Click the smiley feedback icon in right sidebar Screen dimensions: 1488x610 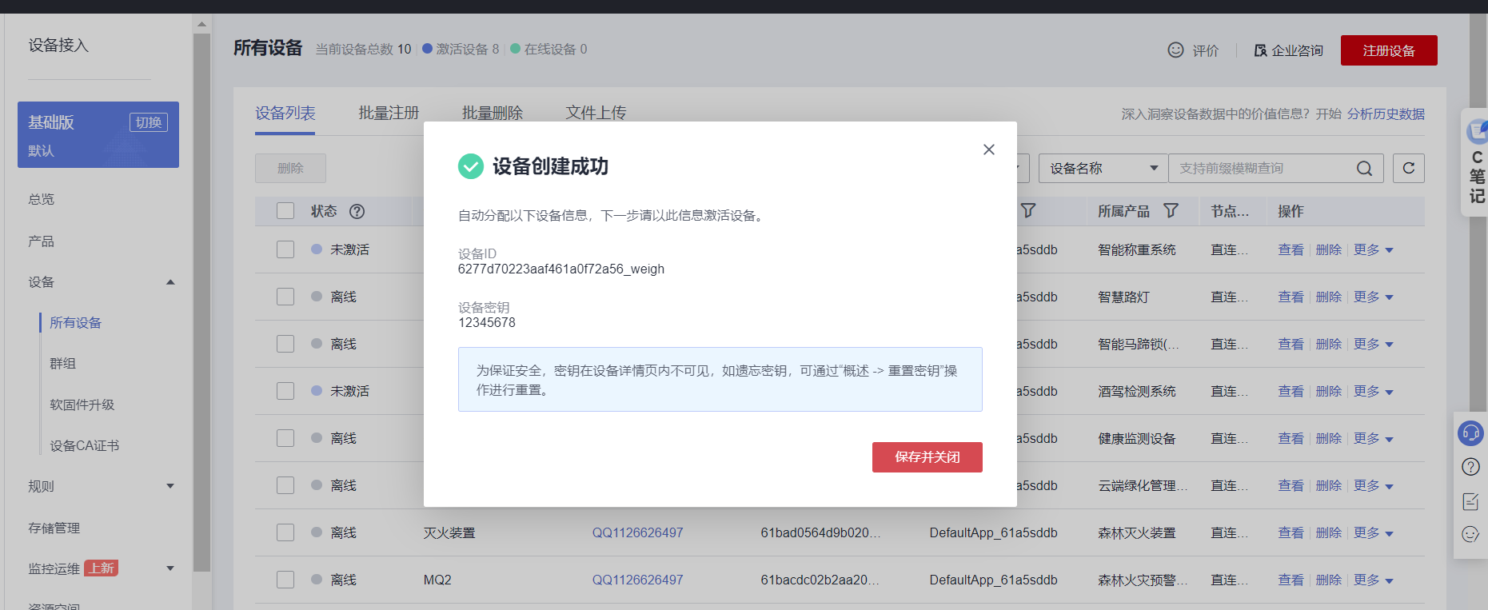(1470, 534)
